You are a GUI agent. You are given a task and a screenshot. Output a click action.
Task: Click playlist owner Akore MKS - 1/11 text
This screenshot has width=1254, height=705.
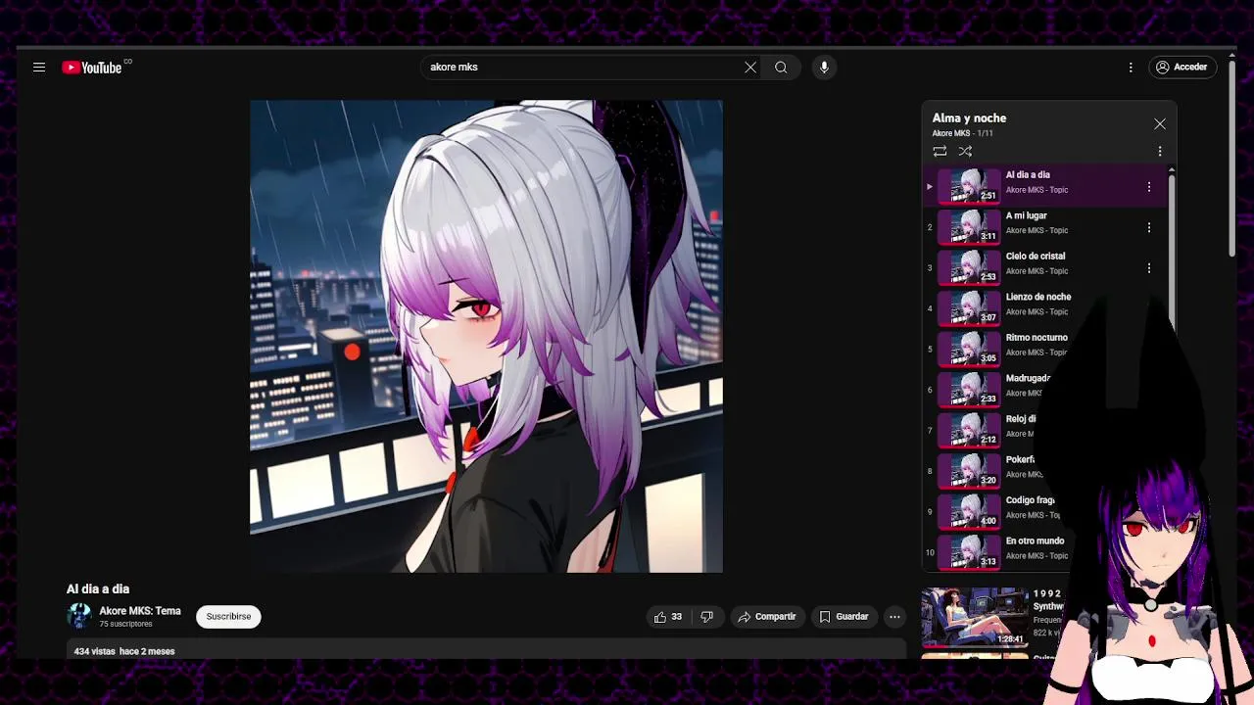pos(962,133)
